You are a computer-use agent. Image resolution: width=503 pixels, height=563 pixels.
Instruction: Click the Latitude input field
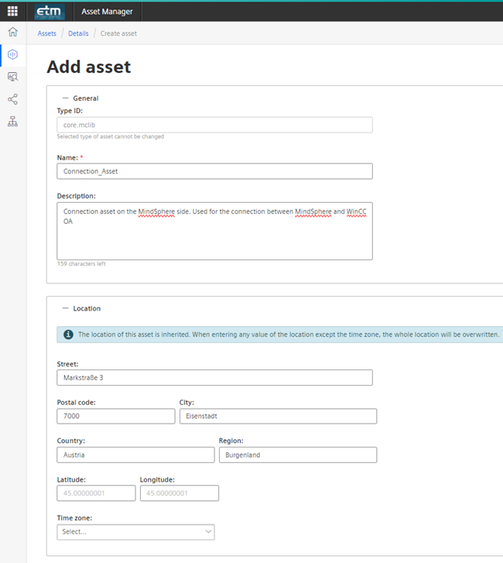coord(96,493)
